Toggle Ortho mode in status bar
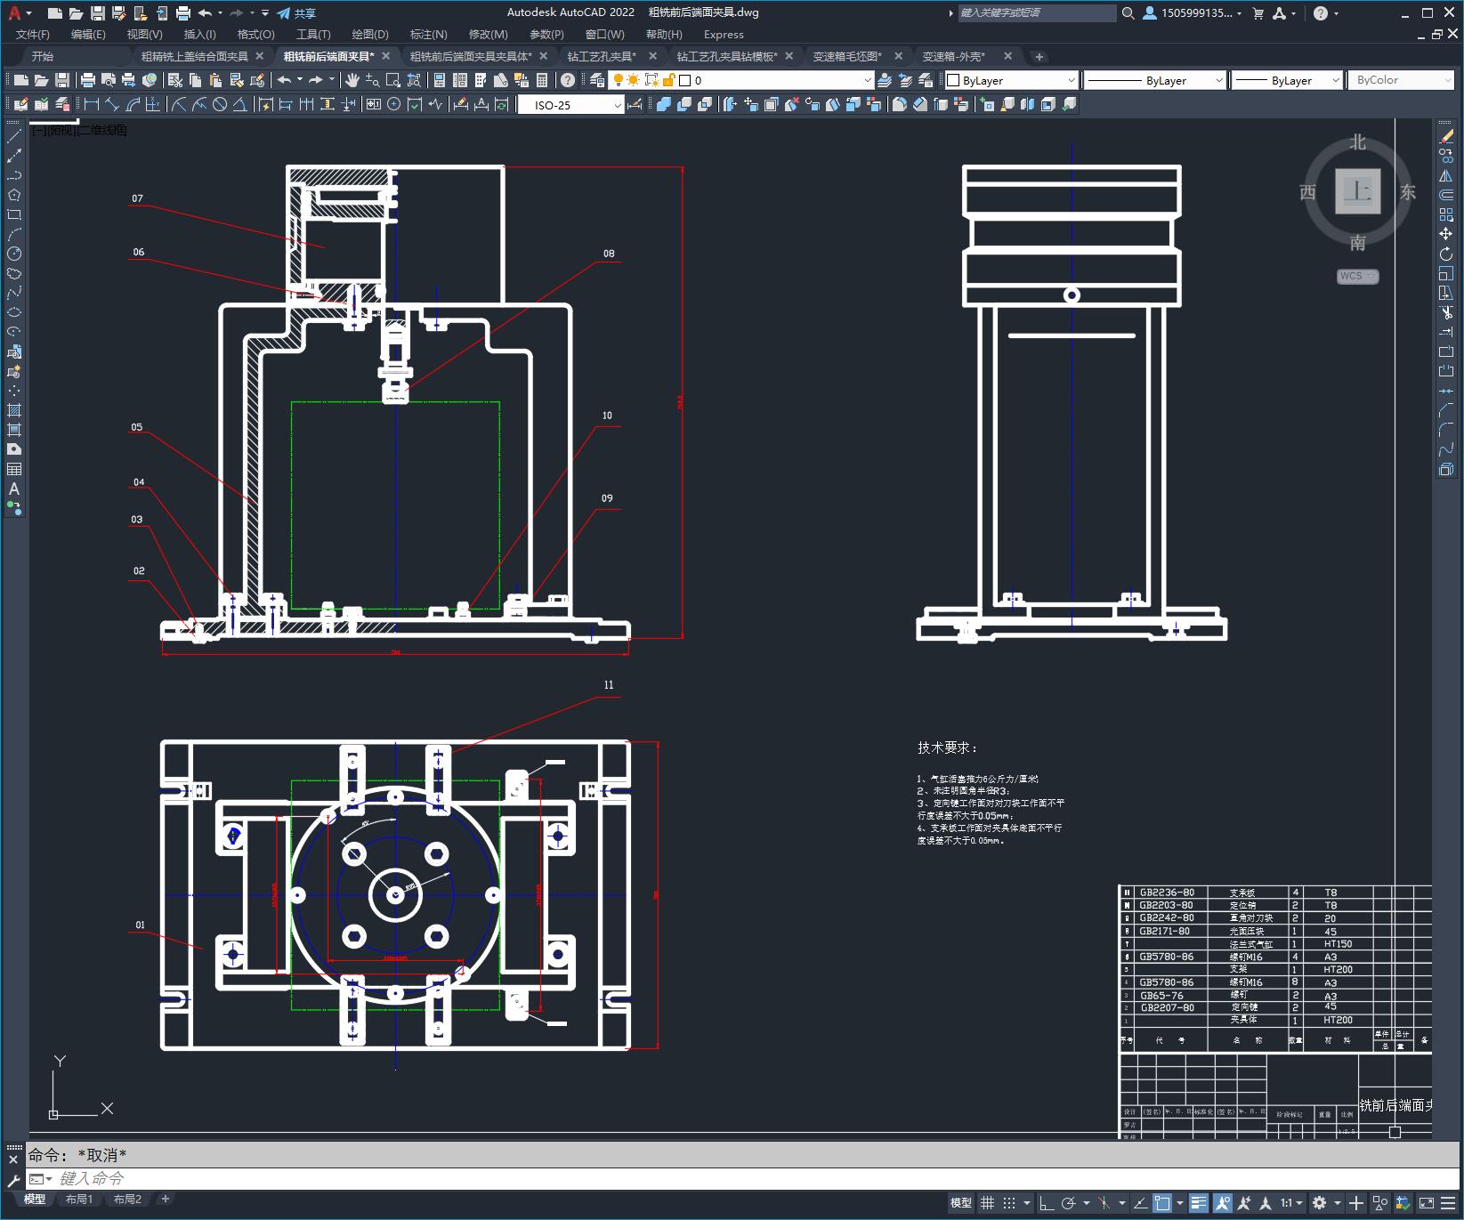Image resolution: width=1464 pixels, height=1220 pixels. 1047,1203
